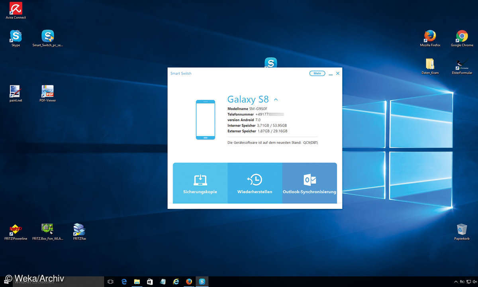Viewport: 478px width, 287px height.
Task: Select the FRITZ!fax desktop icon
Action: pyautogui.click(x=79, y=232)
